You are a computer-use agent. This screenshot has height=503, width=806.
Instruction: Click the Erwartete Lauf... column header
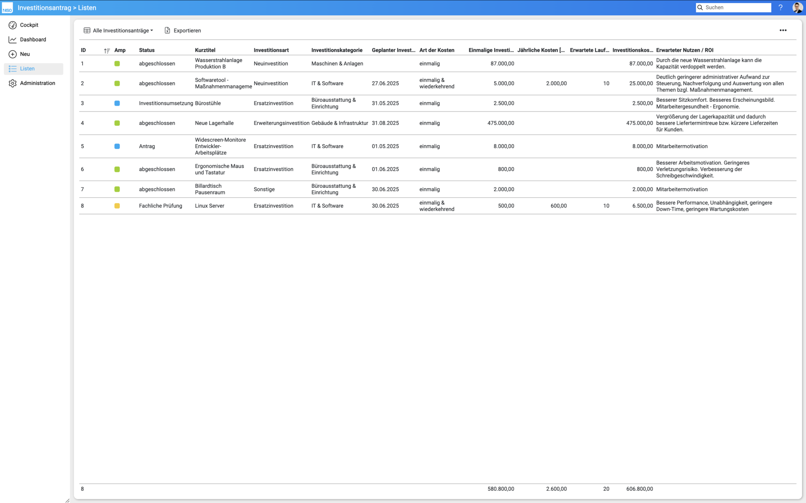(590, 50)
